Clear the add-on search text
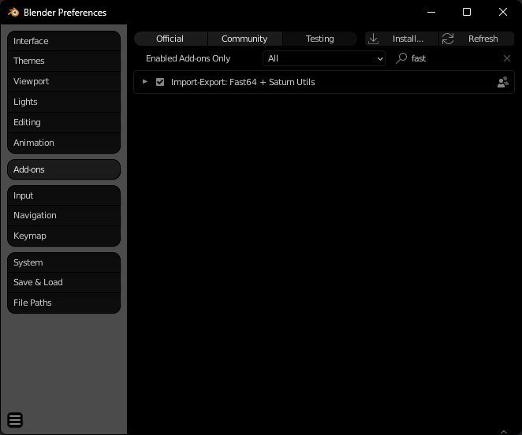Image resolution: width=522 pixels, height=435 pixels. pyautogui.click(x=507, y=58)
